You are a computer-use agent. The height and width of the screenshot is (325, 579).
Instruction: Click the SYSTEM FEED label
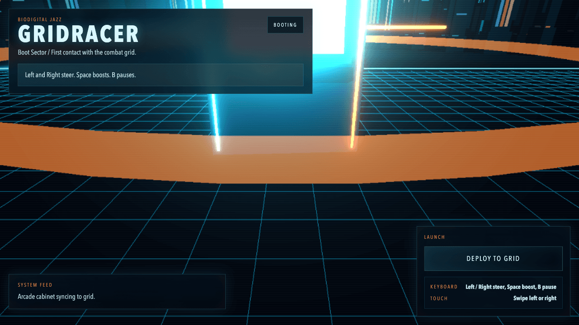35,285
